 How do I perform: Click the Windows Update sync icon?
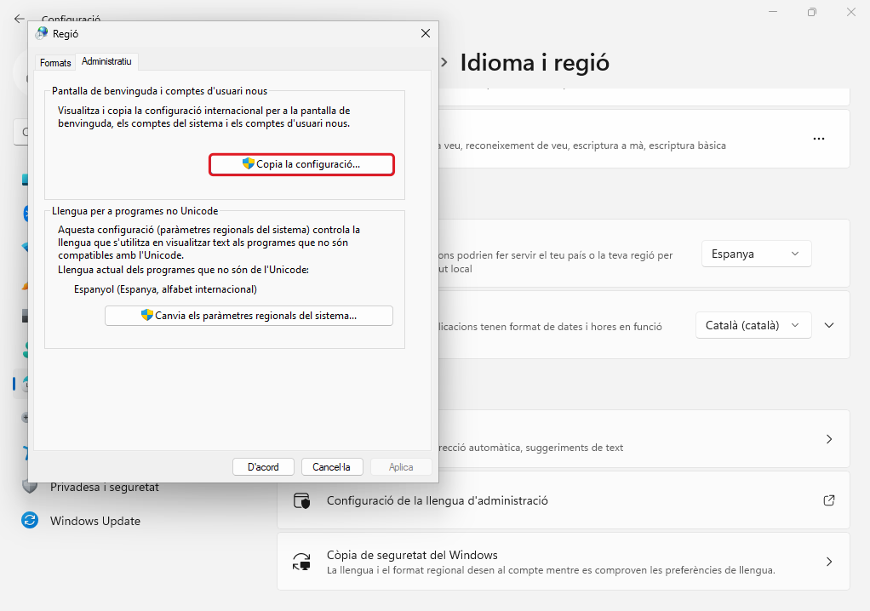pos(30,521)
